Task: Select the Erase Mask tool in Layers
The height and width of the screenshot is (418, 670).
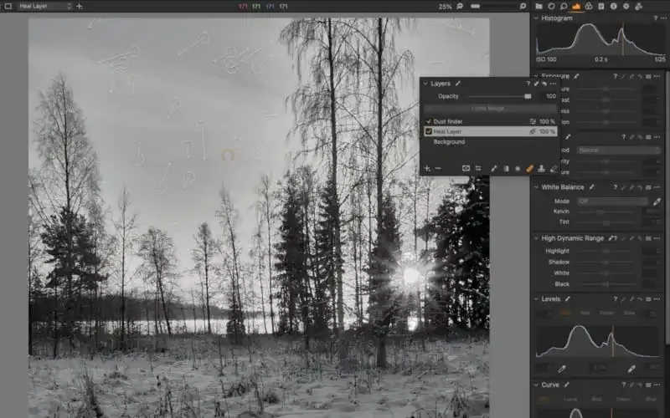Action: point(554,169)
